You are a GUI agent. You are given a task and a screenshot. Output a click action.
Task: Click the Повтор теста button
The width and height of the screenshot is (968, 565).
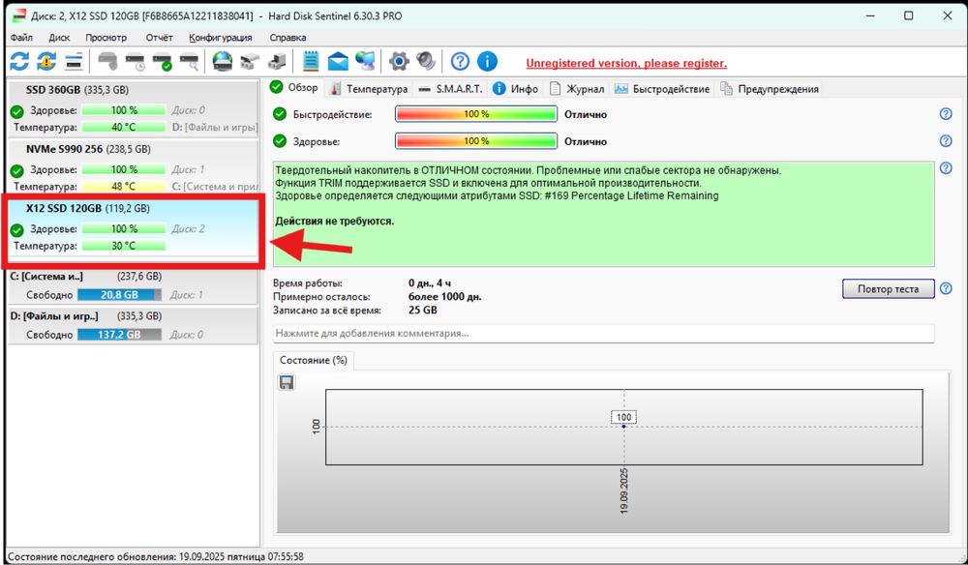click(x=888, y=288)
